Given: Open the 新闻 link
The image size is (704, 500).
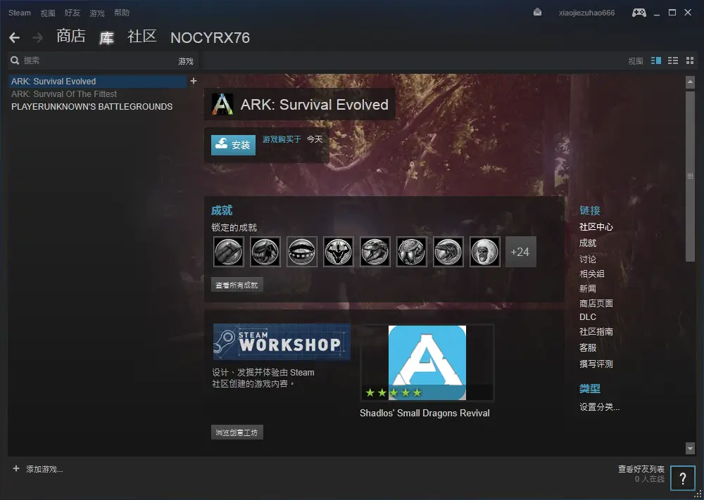Looking at the screenshot, I should (588, 288).
